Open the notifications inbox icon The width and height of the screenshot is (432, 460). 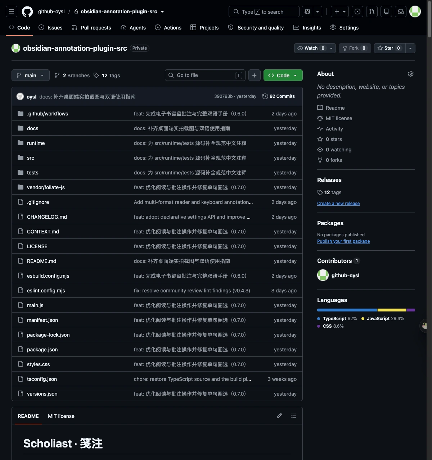(401, 12)
